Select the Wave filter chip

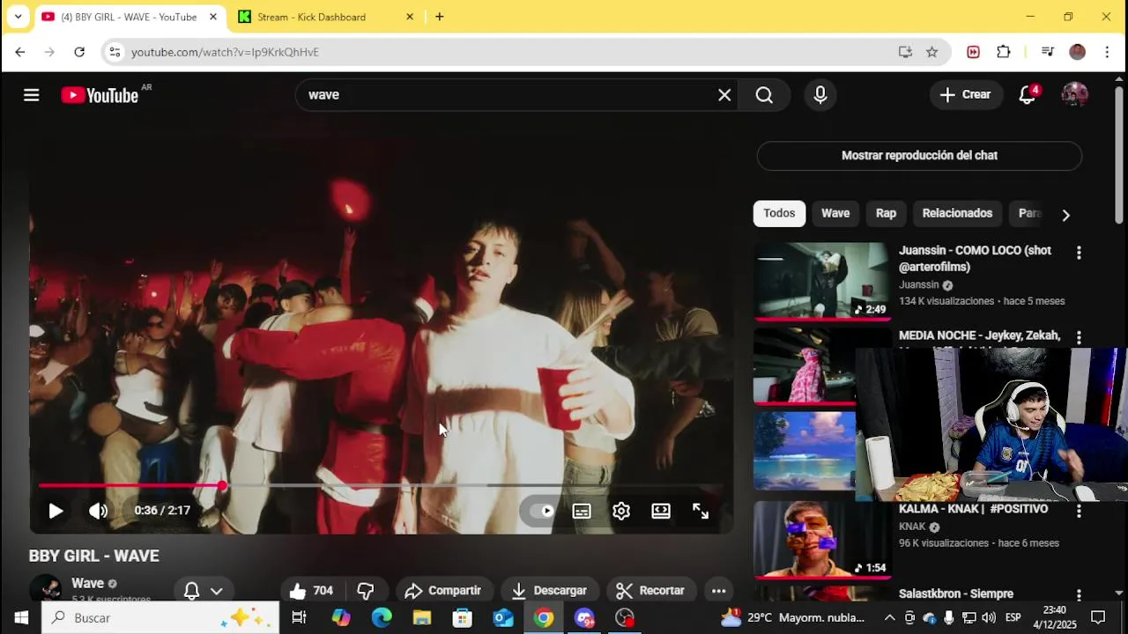[x=835, y=213]
